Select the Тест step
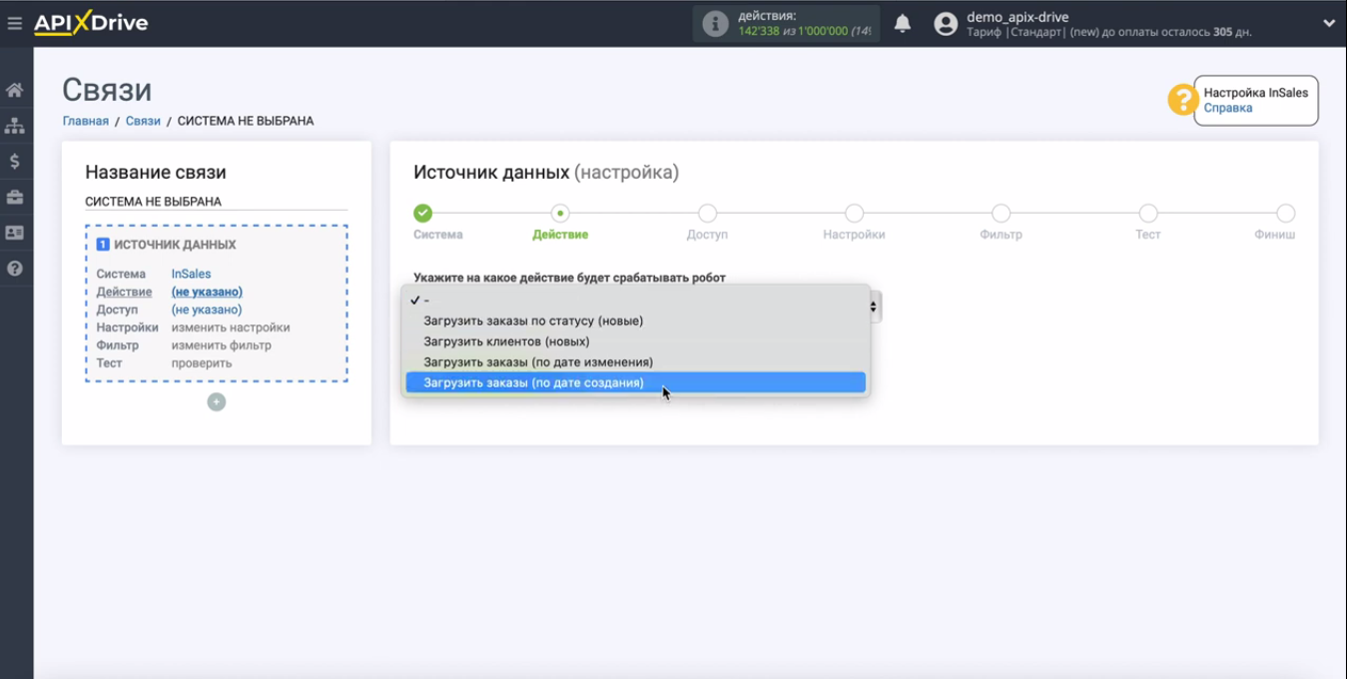The image size is (1347, 679). tap(1148, 213)
